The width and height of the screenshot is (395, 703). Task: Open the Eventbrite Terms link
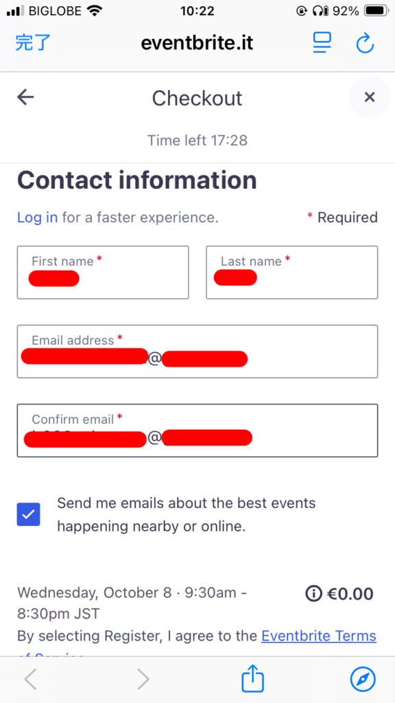[x=319, y=636]
